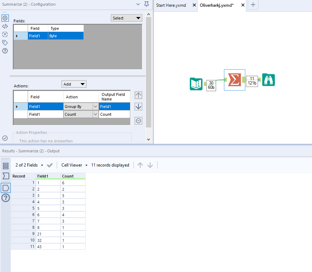Screen dimensions: 312x272
Task: Open the Group By action dropdown
Action: (x=95, y=106)
